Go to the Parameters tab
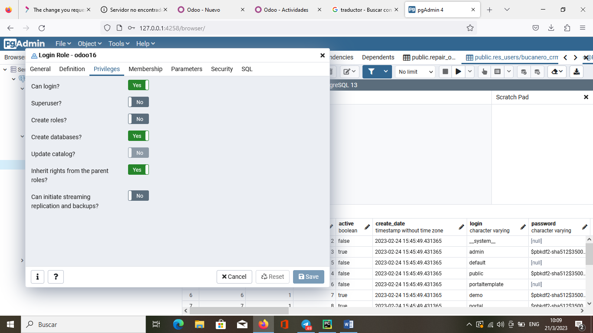 pos(187,69)
